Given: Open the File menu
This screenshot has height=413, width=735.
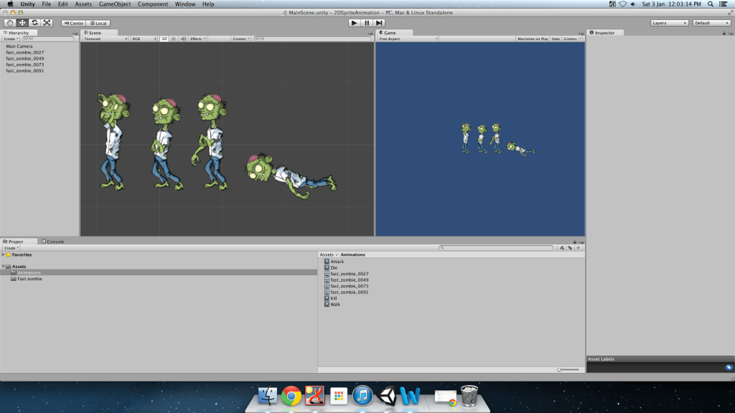Looking at the screenshot, I should coord(47,4).
